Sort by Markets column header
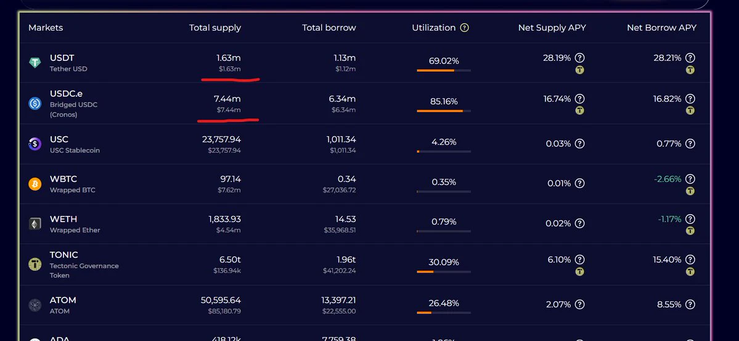The height and width of the screenshot is (341, 739). 46,28
